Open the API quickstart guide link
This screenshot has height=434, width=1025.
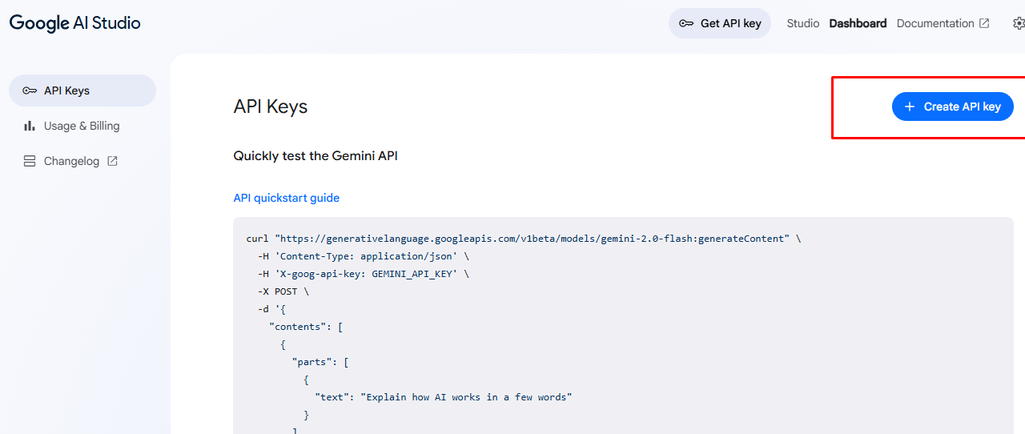click(x=286, y=198)
